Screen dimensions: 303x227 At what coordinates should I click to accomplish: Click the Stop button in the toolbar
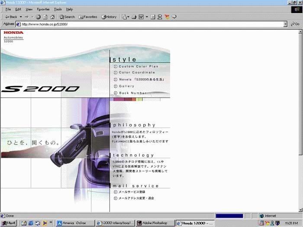pos(39,17)
